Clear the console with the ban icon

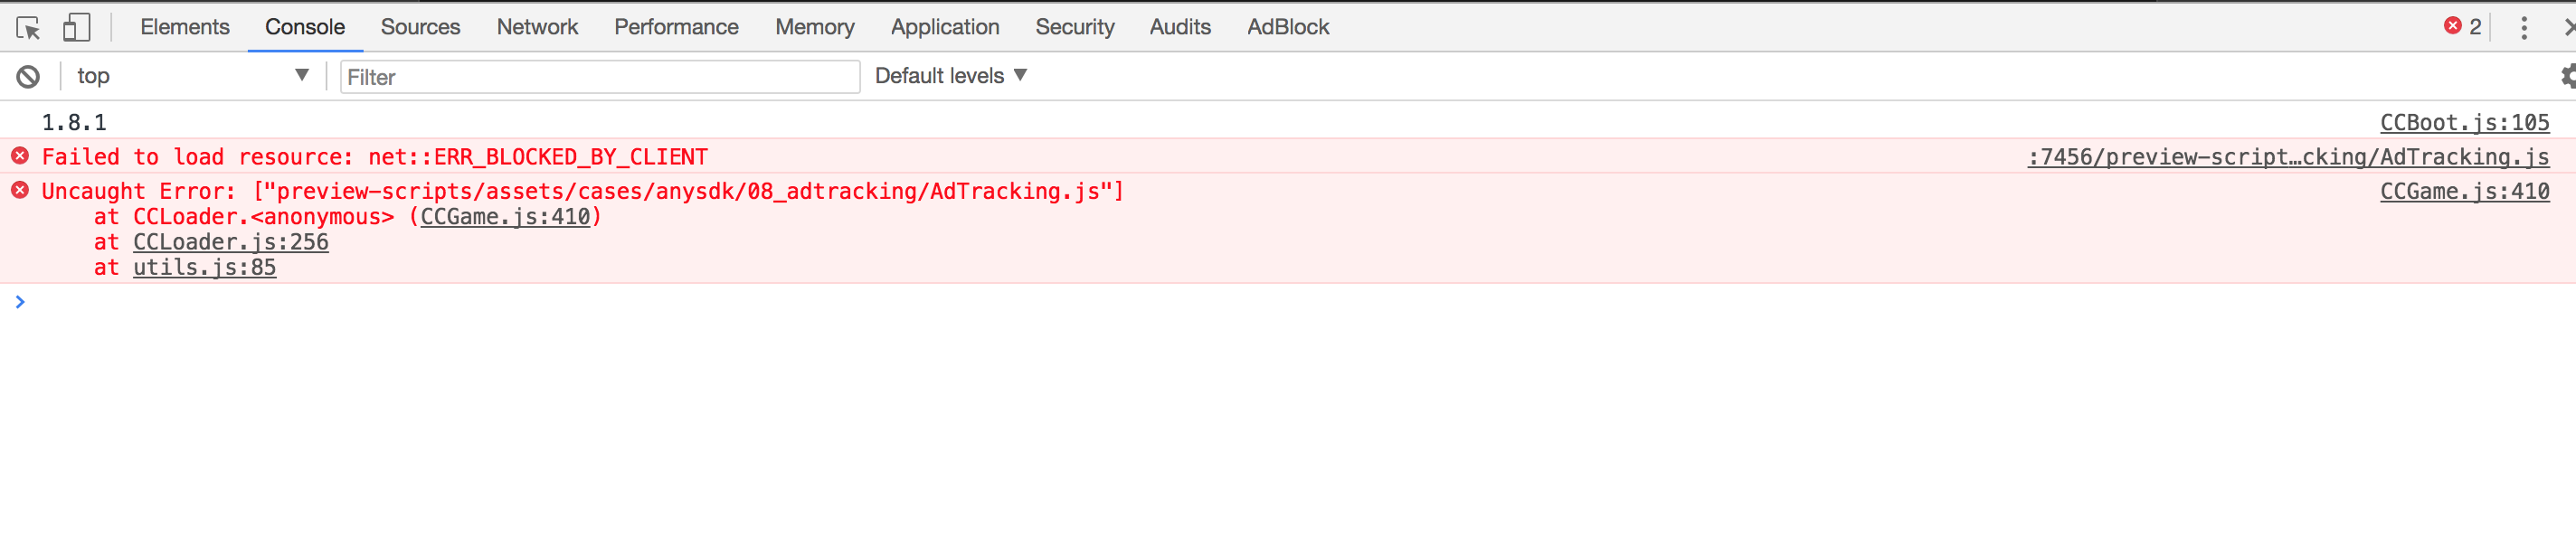tap(28, 76)
